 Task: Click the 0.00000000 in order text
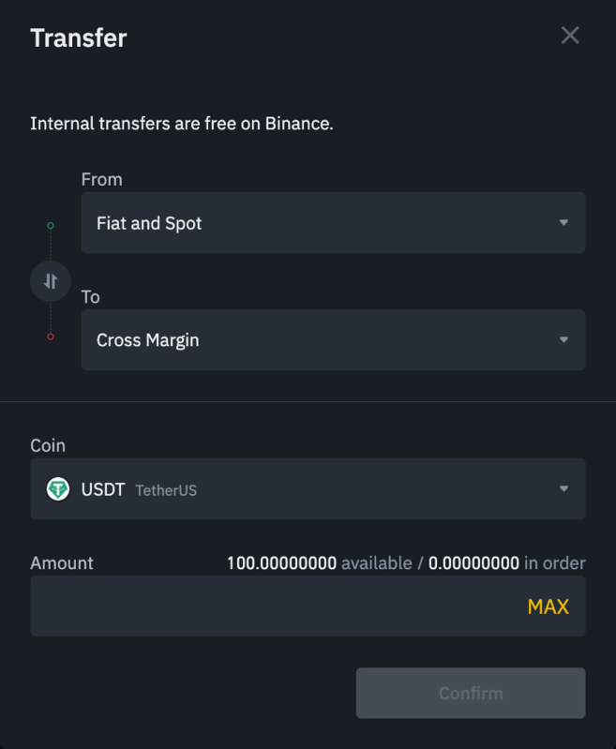[506, 563]
